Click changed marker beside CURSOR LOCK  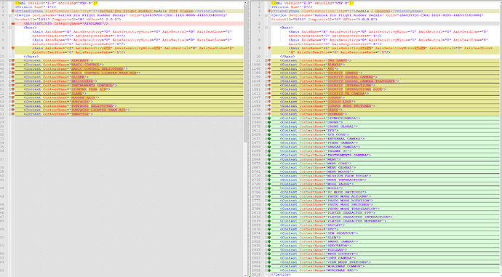coord(269,102)
